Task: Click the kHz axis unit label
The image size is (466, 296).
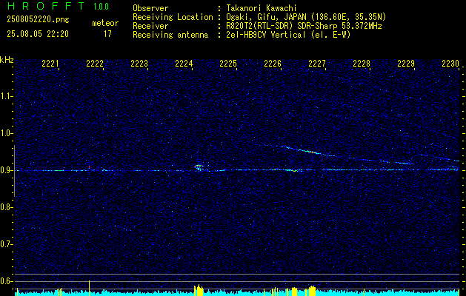Action: pyautogui.click(x=7, y=60)
